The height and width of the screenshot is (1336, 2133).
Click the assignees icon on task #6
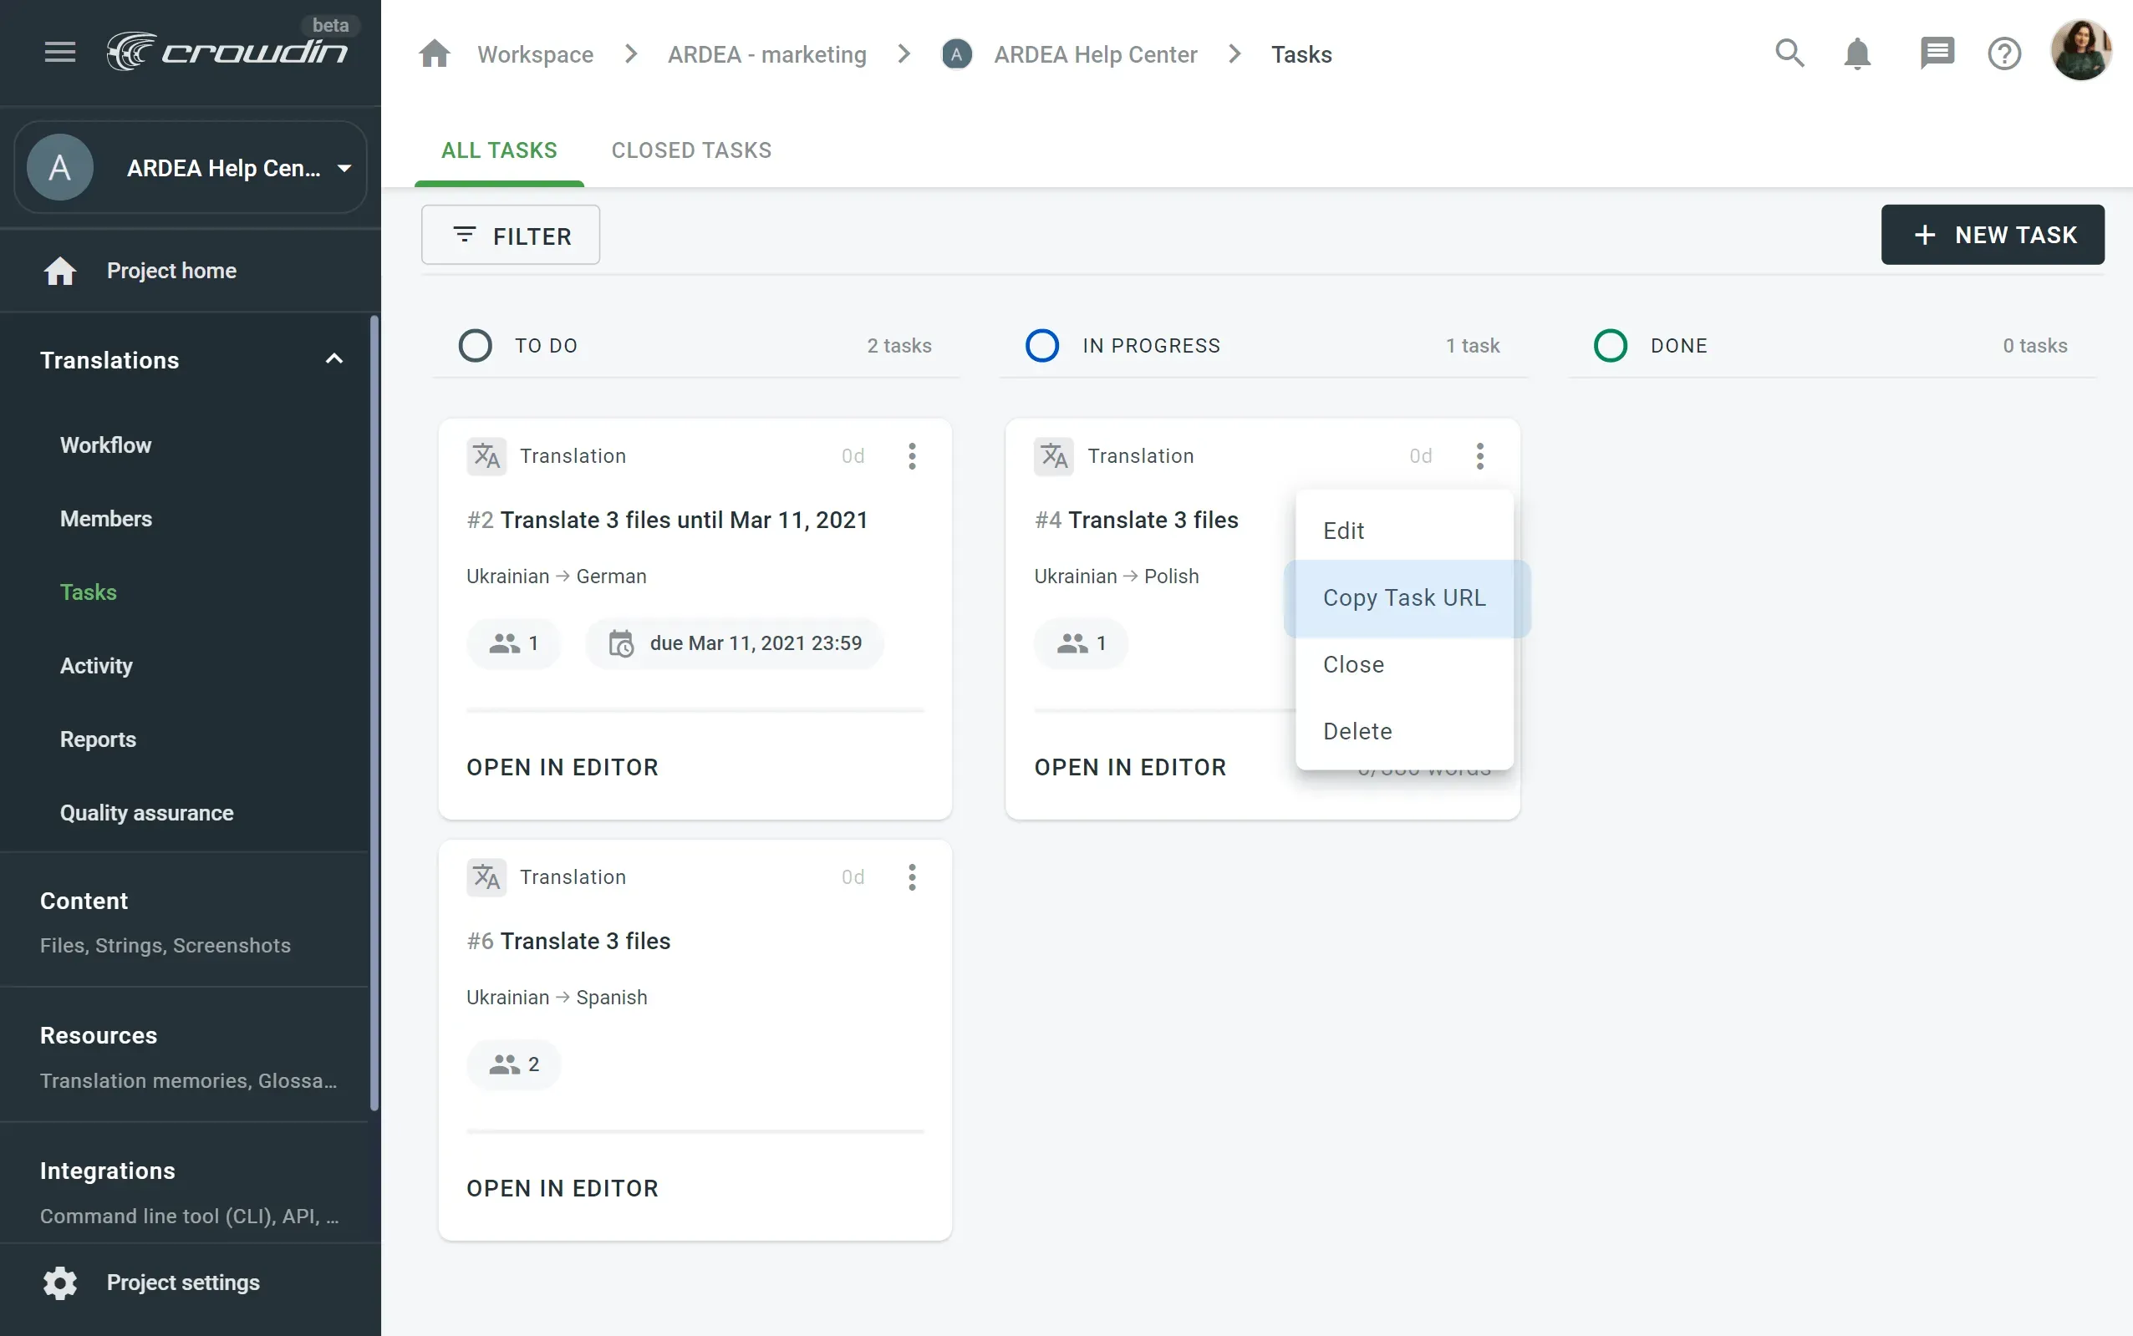point(505,1064)
